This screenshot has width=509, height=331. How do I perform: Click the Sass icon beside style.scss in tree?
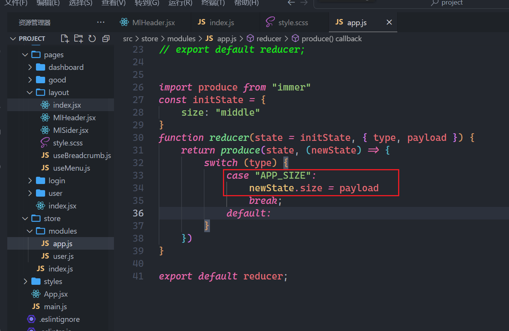[x=45, y=143]
